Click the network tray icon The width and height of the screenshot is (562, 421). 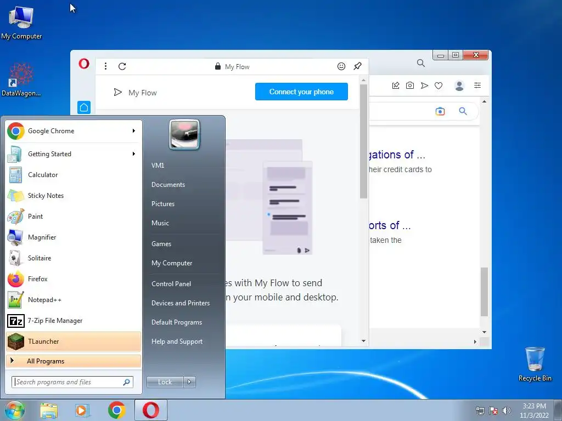point(480,411)
